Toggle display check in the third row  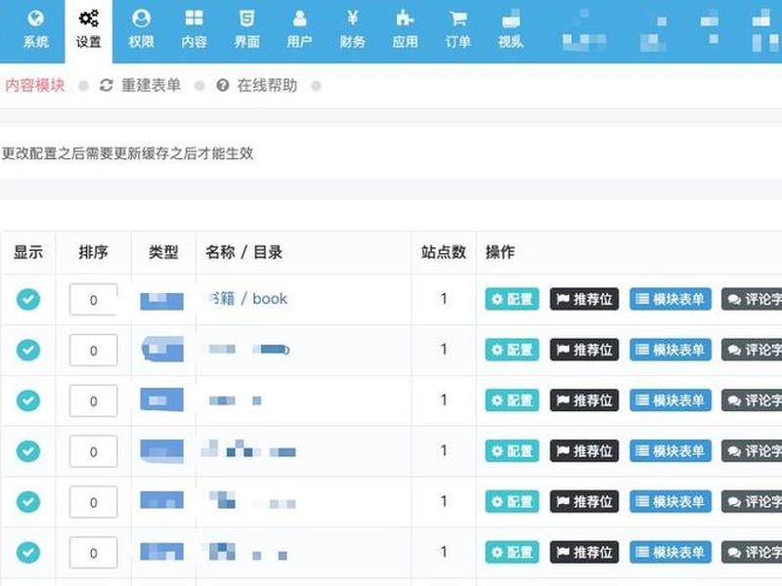click(28, 400)
